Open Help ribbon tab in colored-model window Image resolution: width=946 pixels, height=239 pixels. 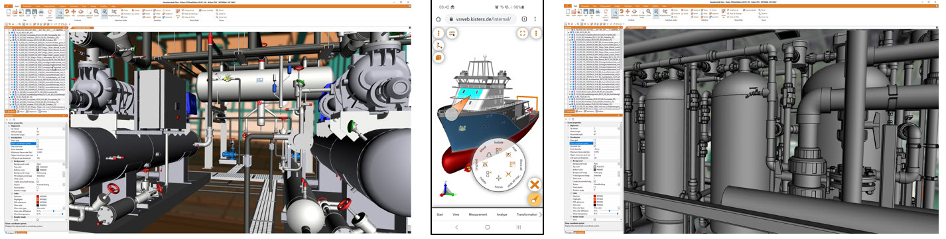(113, 6)
